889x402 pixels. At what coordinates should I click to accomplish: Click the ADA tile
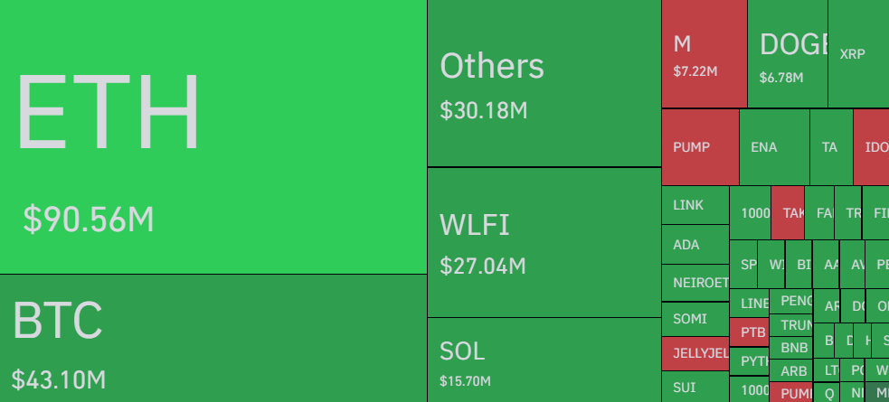pyautogui.click(x=695, y=244)
